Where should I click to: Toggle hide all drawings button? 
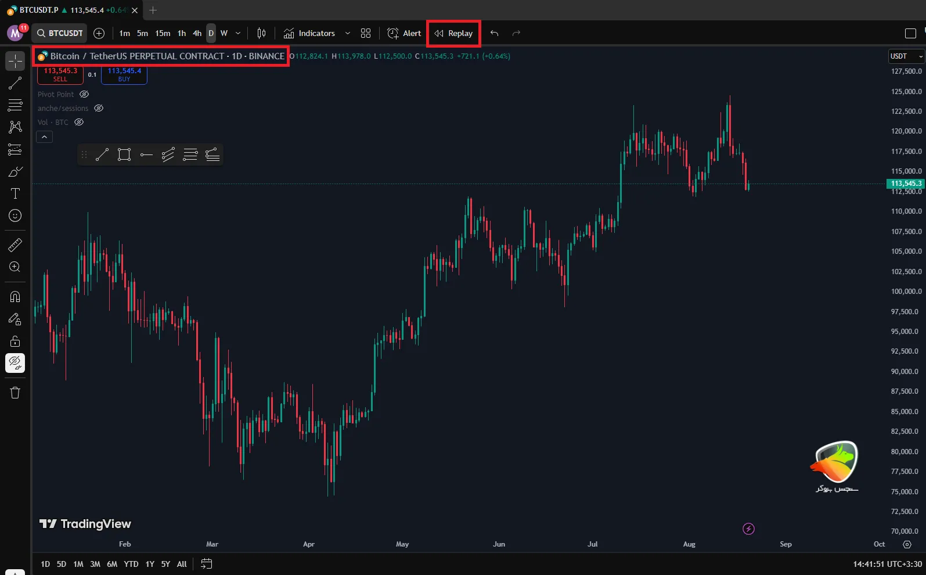click(x=15, y=363)
